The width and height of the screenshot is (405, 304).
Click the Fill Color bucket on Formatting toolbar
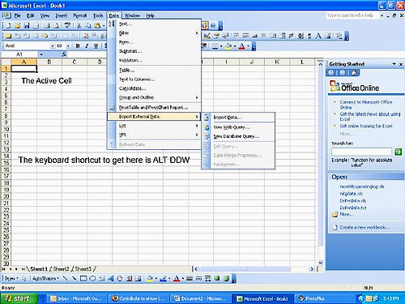point(228,46)
